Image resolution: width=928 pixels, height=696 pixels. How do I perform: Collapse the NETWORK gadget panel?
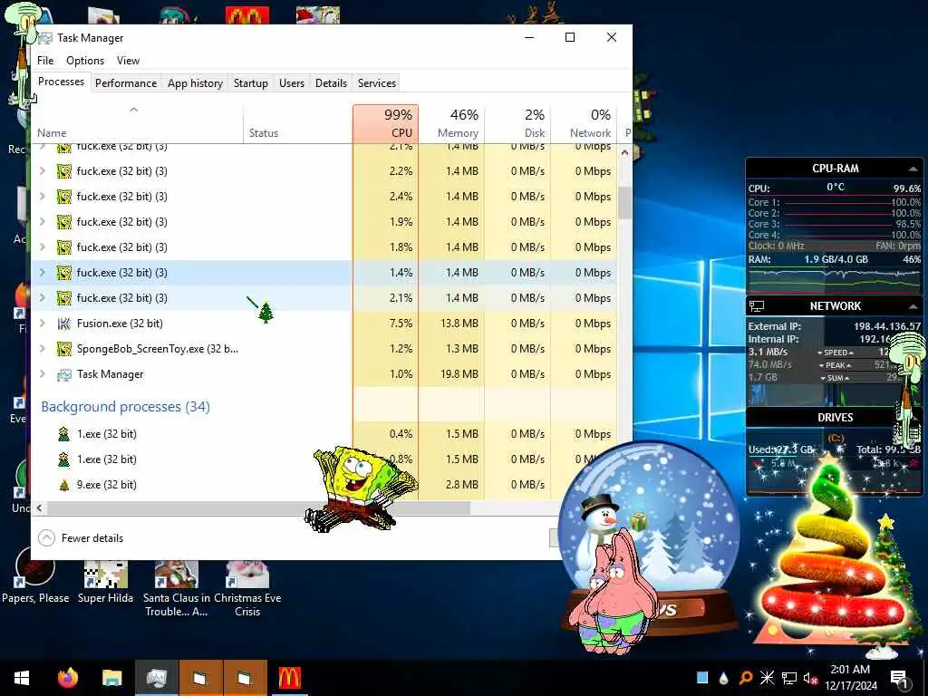pos(912,306)
